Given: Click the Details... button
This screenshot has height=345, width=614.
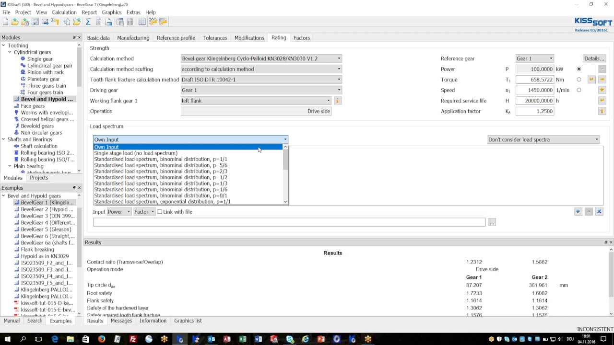Looking at the screenshot, I should (594, 58).
